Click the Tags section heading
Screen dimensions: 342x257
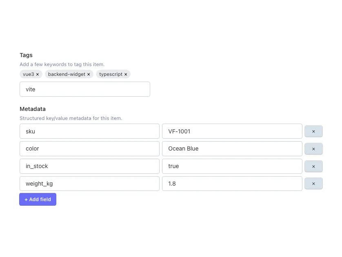[x=26, y=55]
